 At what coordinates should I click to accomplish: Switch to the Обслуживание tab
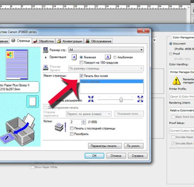coord(98,41)
